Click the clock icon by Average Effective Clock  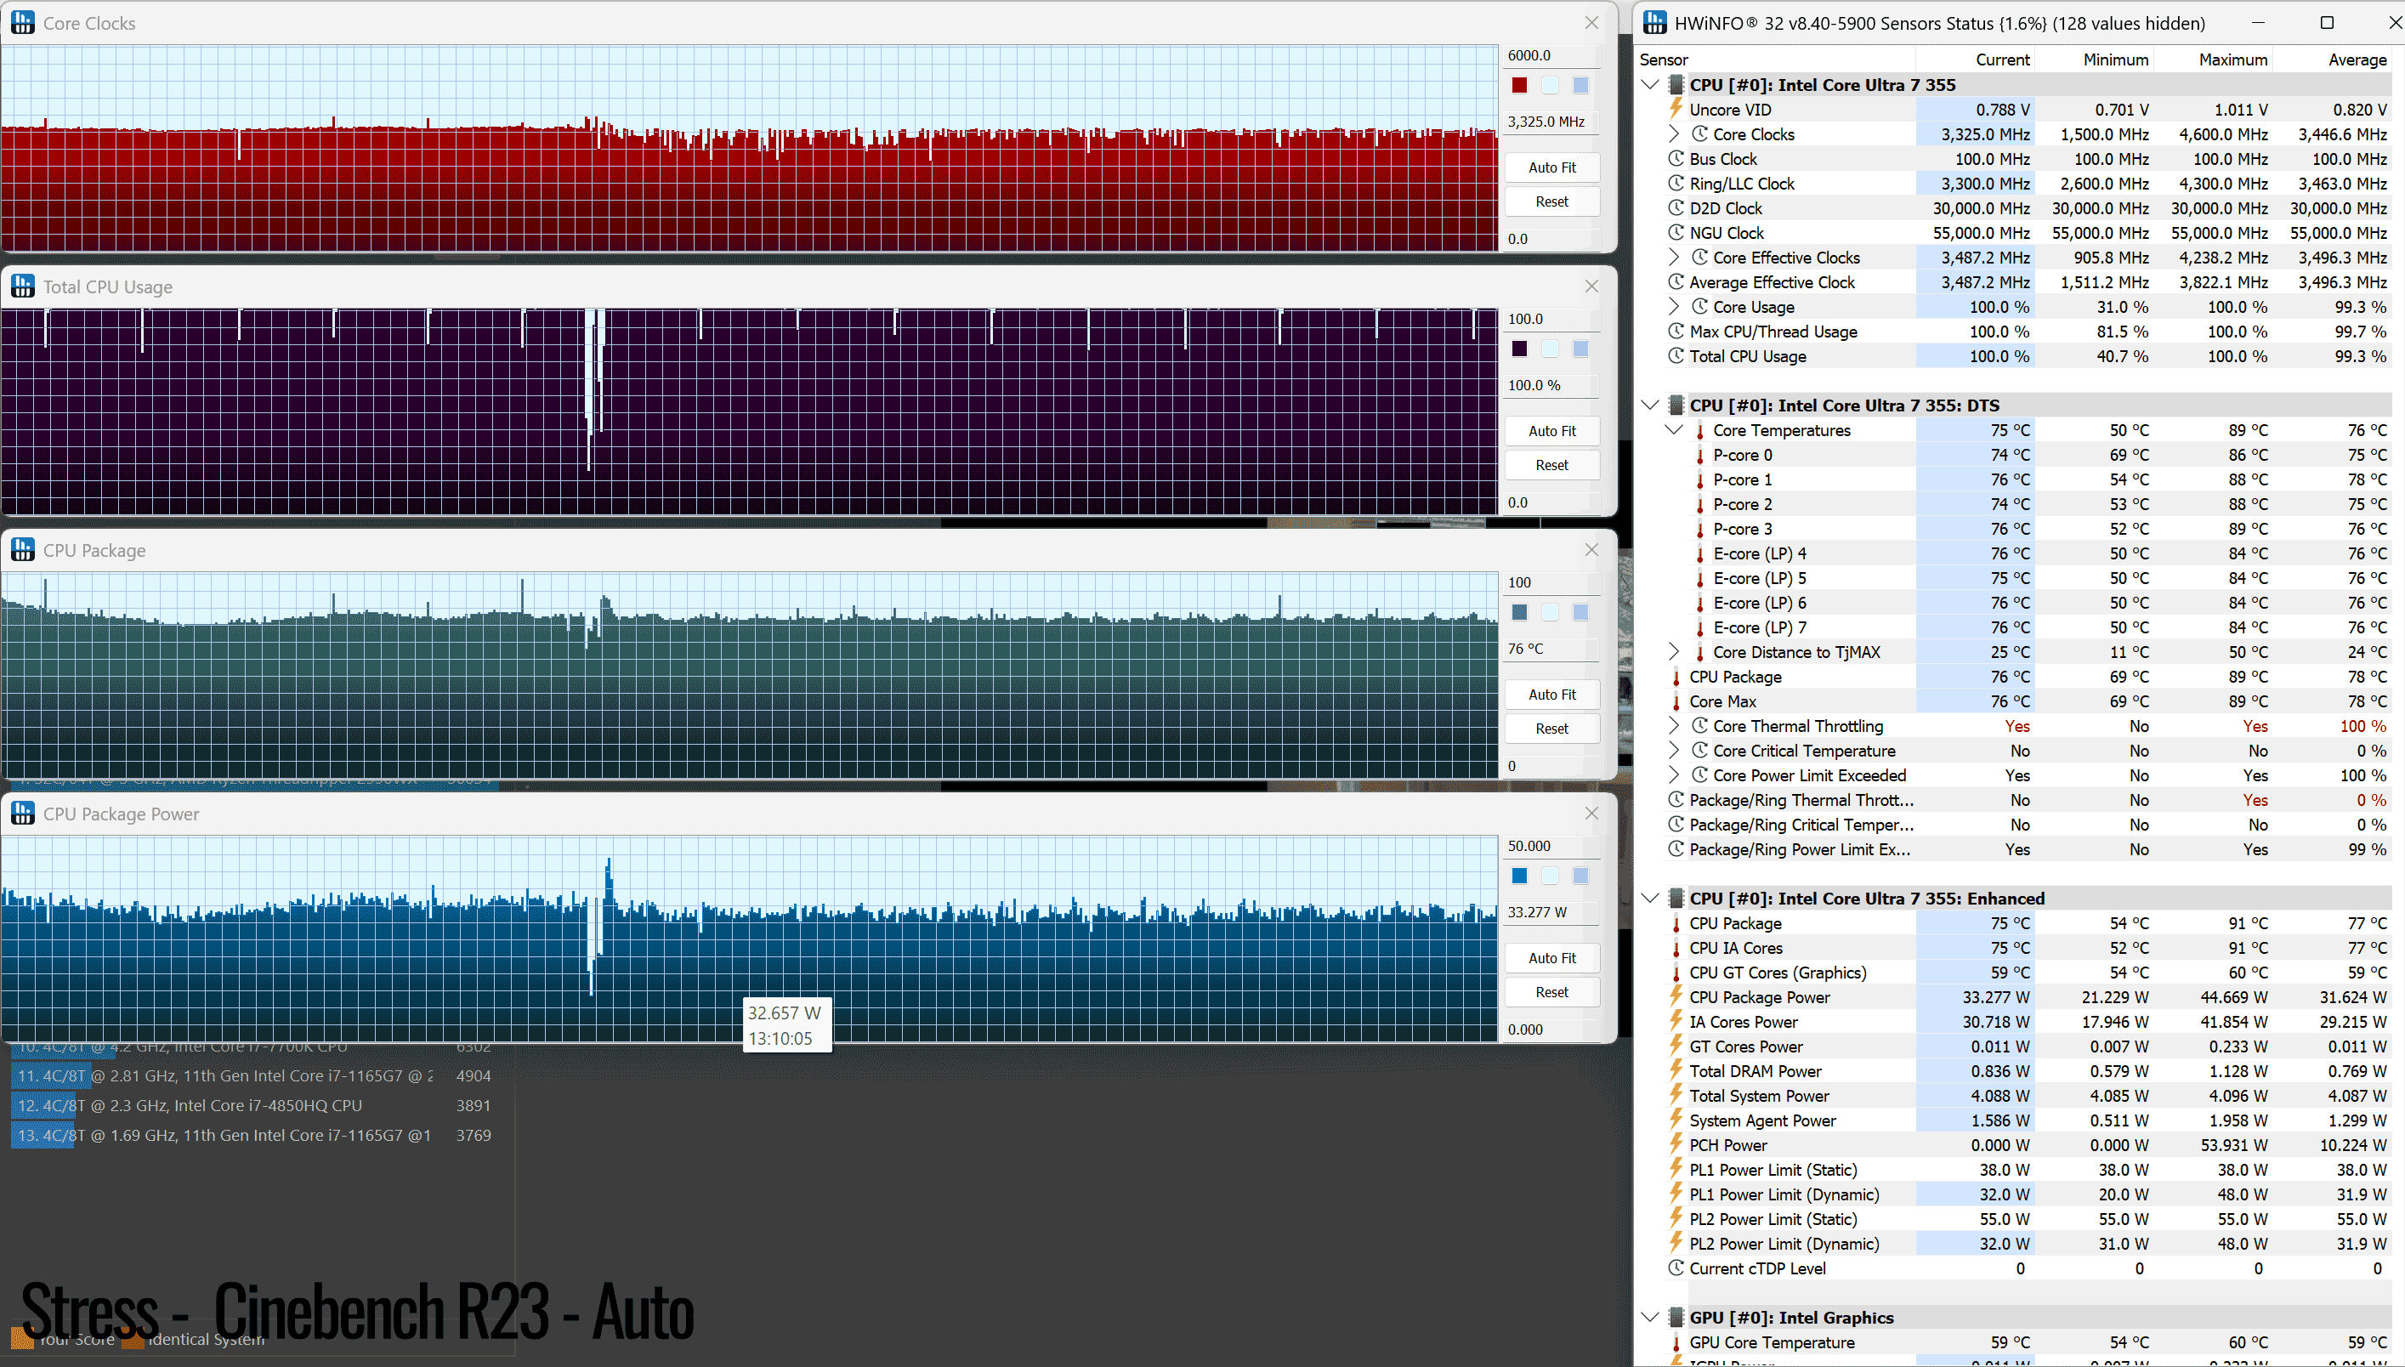click(x=1676, y=281)
